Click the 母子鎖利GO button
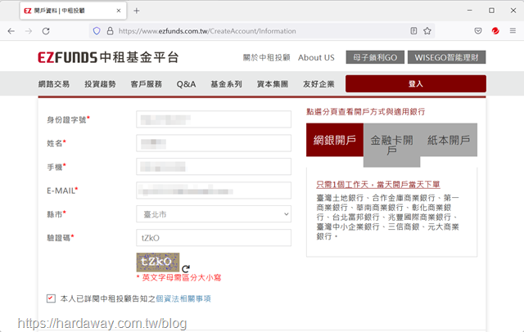This screenshot has height=332, width=524. coord(375,57)
